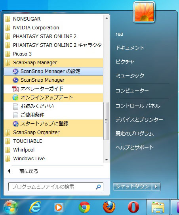179x215 pixels.
Task: Expand PHANTASY STAR ONLINE 2 キャラクター folder
Action: pyautogui.click(x=53, y=45)
